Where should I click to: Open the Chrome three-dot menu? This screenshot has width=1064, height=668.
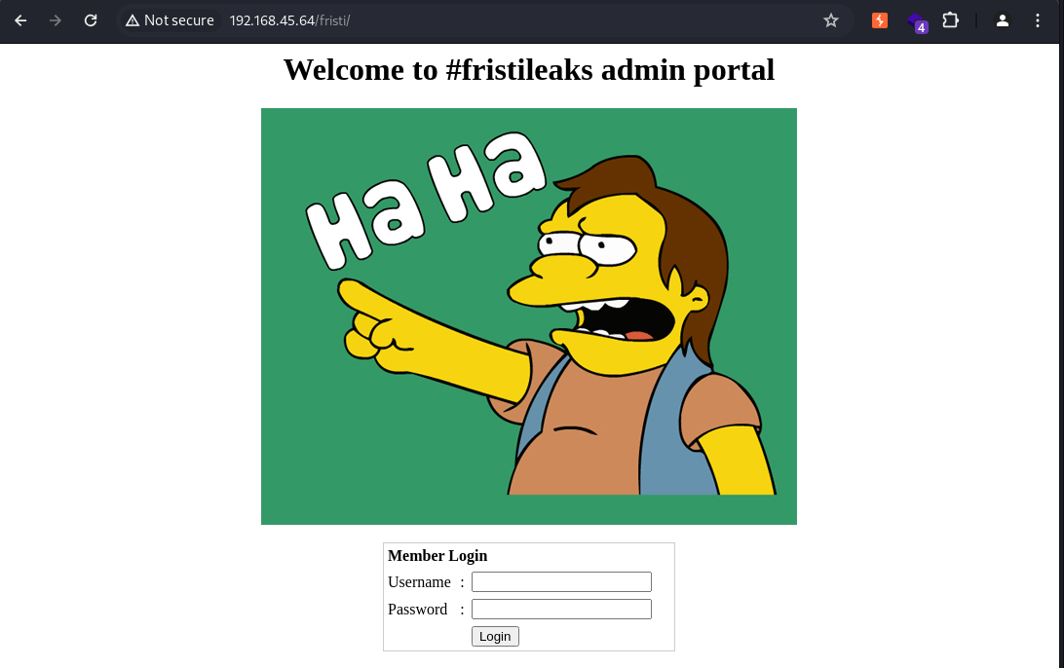(1037, 20)
